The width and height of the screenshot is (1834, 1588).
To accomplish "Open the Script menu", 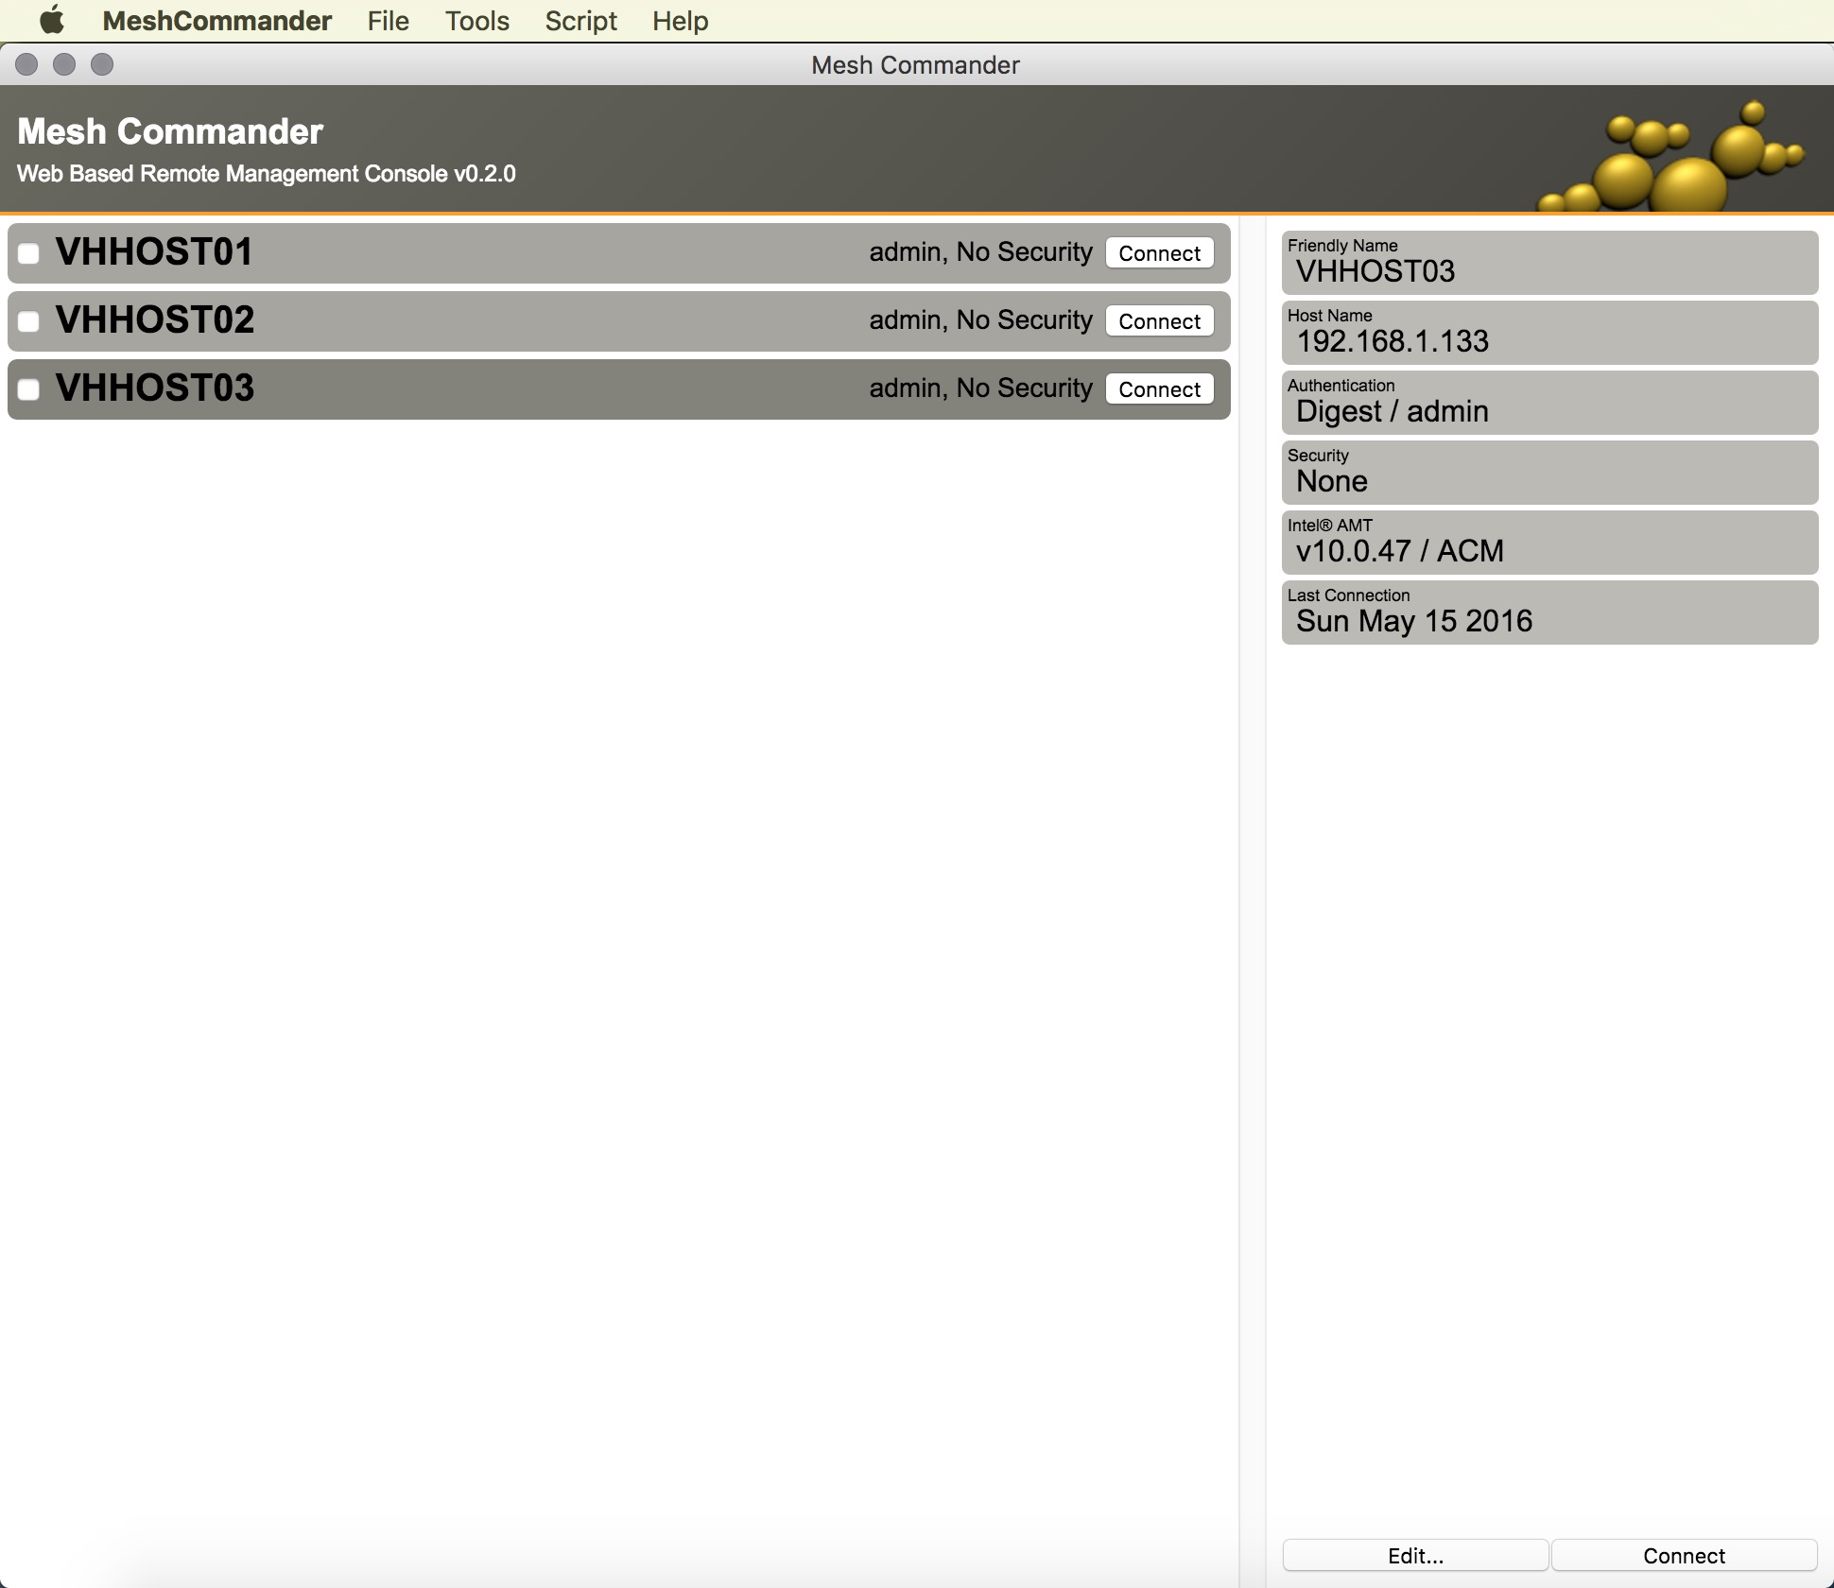I will [x=580, y=21].
